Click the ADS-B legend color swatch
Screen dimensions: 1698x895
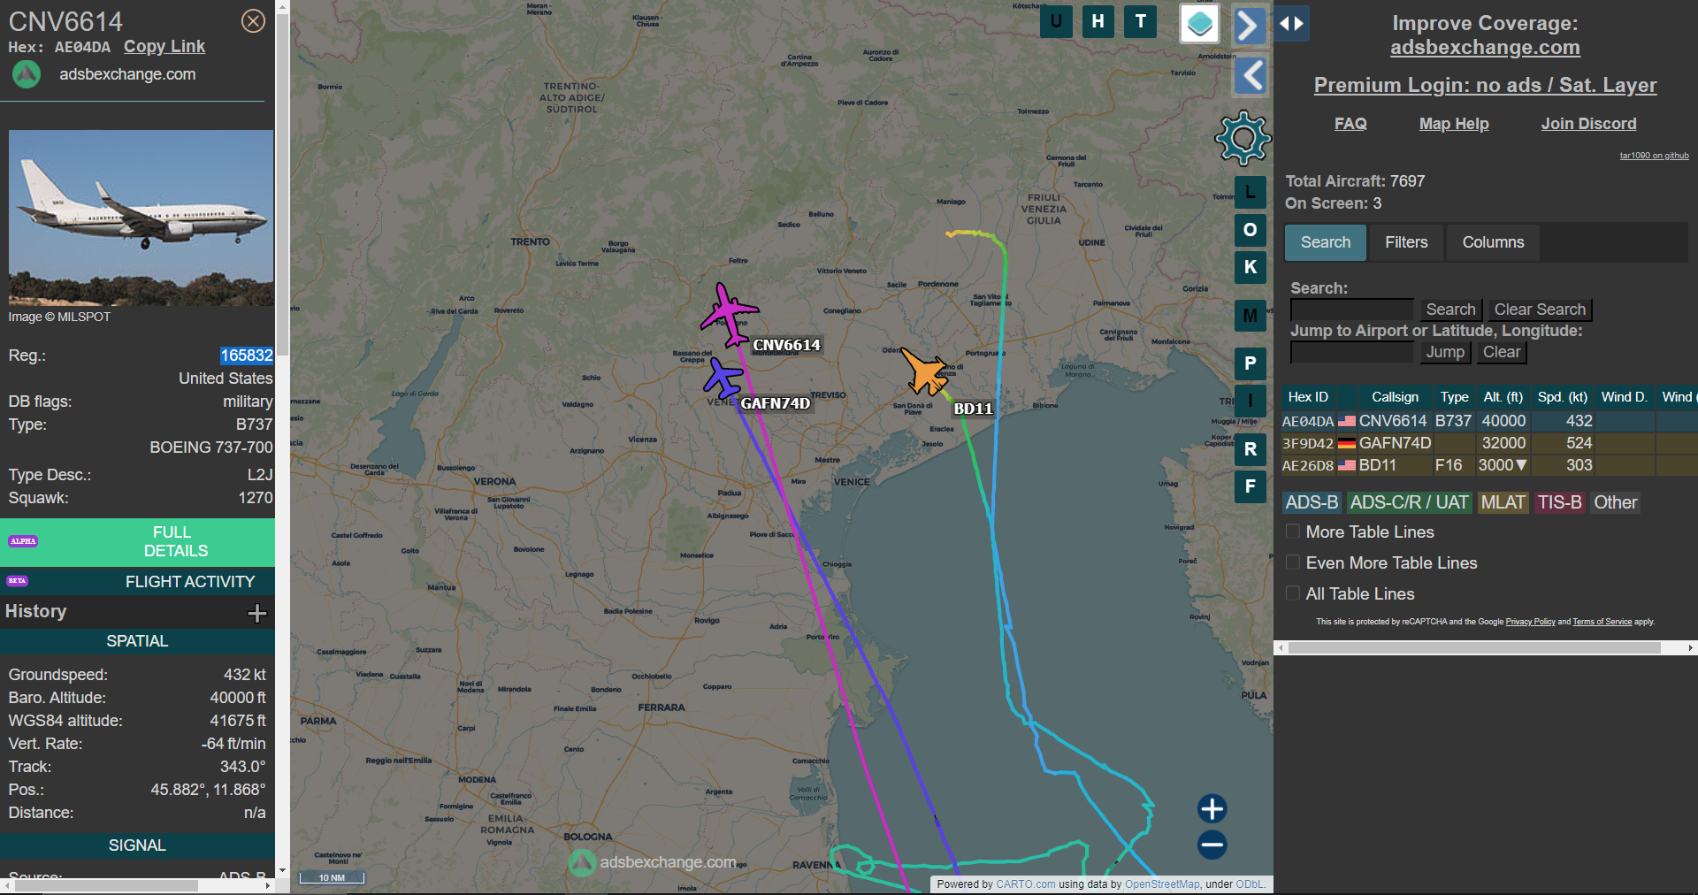pos(1312,502)
